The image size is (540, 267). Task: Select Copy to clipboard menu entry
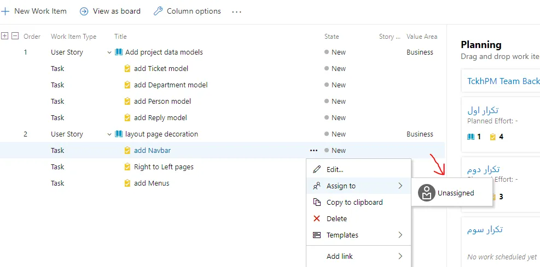click(354, 202)
